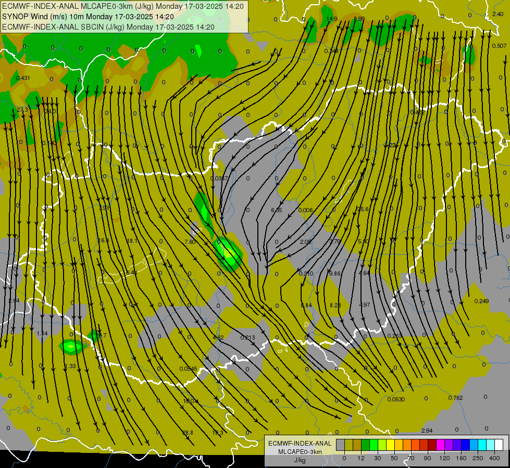Click the map value 28.8
The width and height of the screenshot is (510, 468).
coord(188,433)
